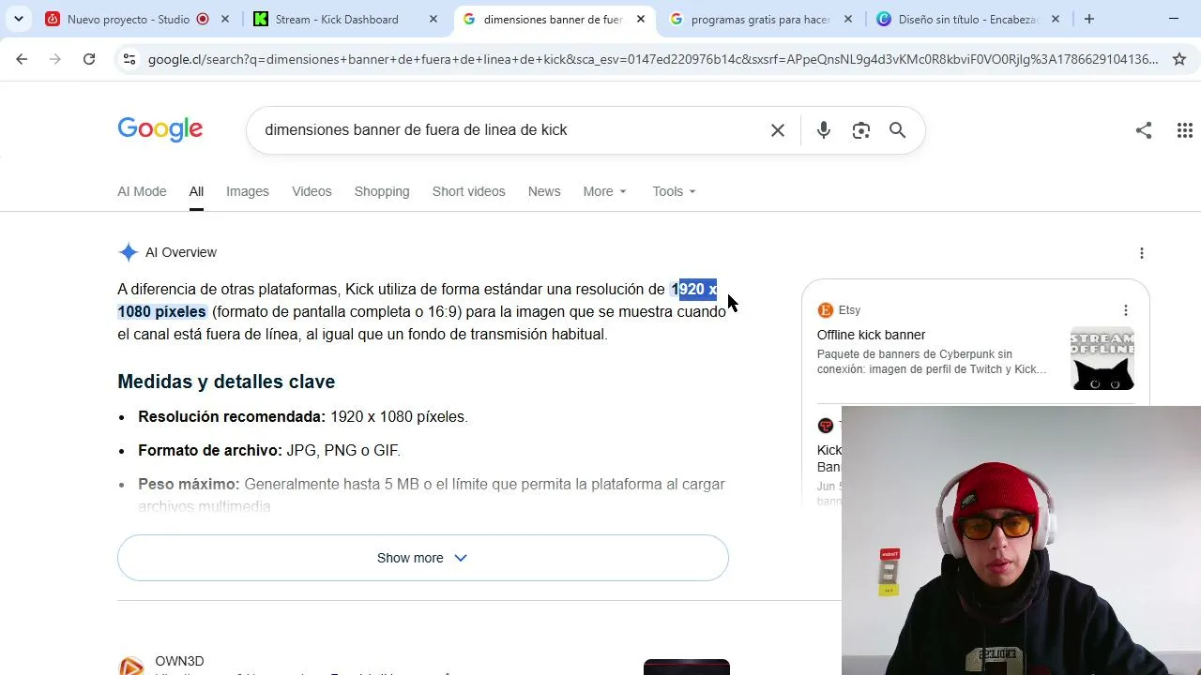Switch to Shopping results
This screenshot has width=1201, height=675.
(382, 191)
